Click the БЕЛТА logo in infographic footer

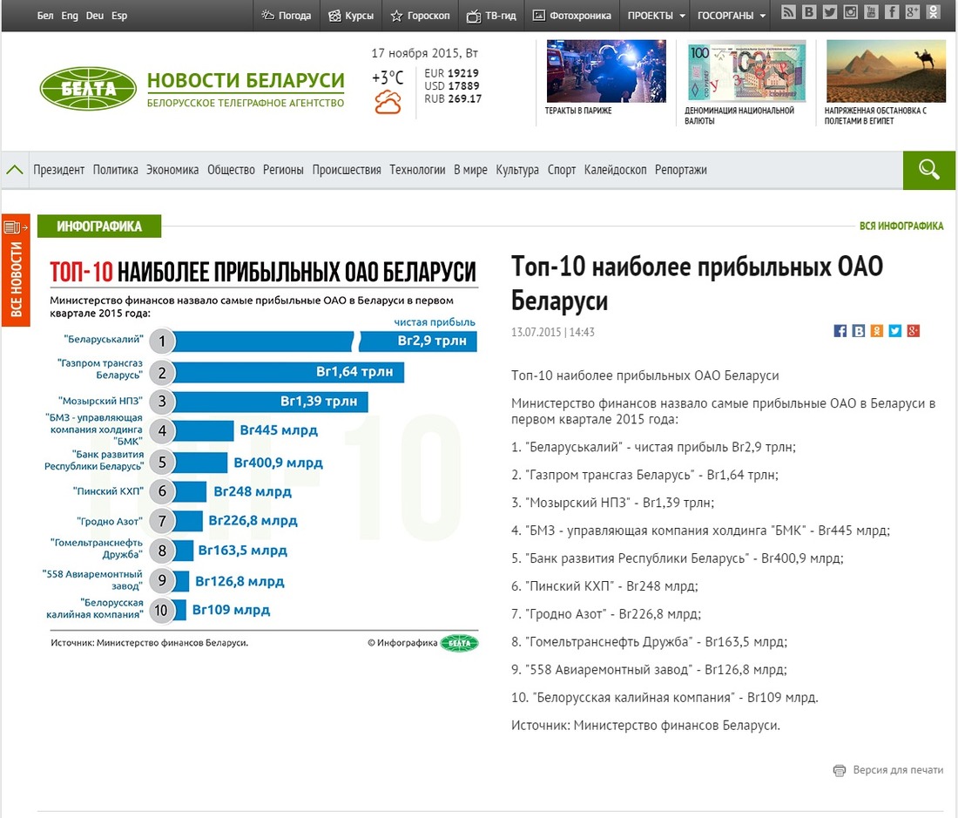[x=460, y=643]
